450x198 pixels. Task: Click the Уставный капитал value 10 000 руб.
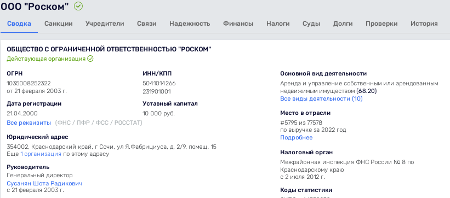159,113
